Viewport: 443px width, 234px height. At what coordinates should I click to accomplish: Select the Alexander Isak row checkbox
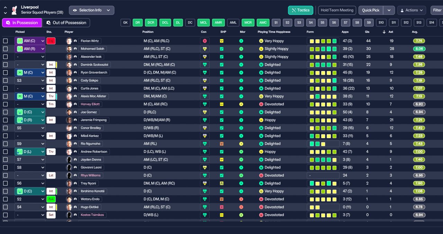(5, 57)
